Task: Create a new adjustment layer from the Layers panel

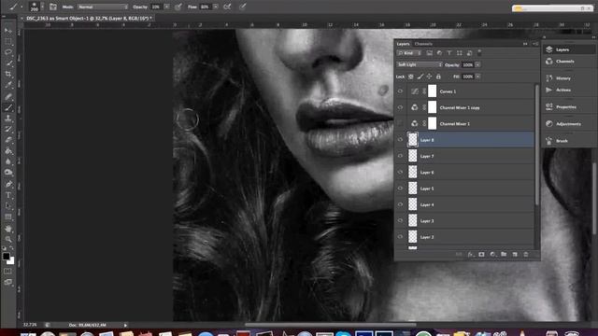Action: [492, 254]
